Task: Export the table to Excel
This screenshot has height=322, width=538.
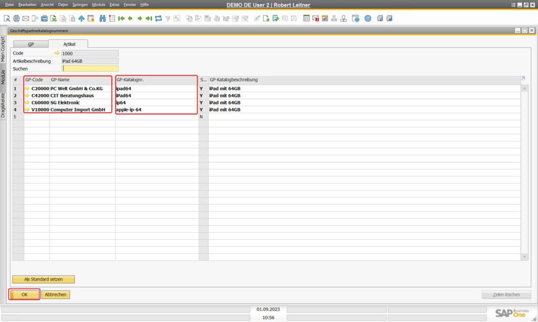Action: [54, 18]
